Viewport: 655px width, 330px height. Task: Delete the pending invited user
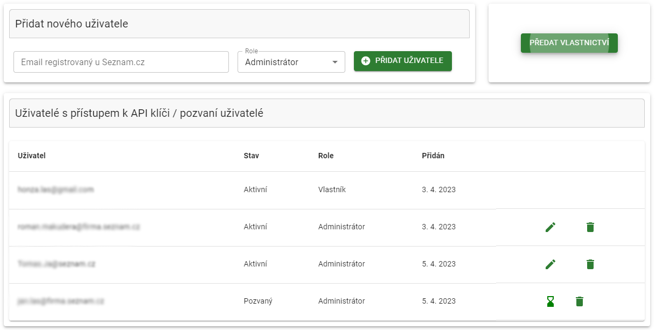579,301
